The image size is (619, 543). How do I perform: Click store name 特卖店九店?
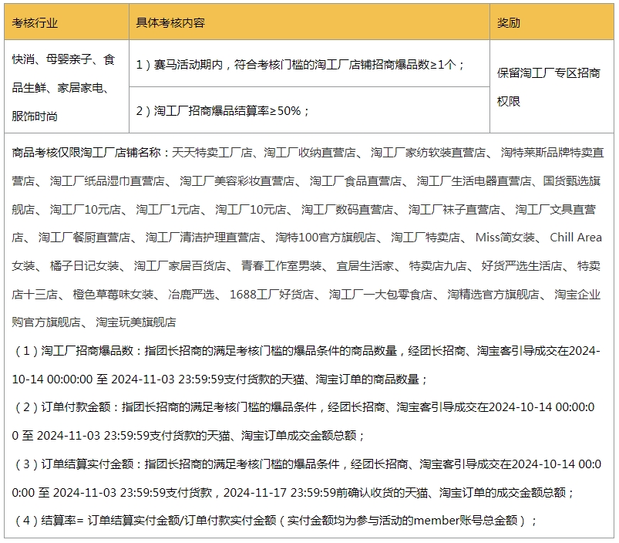[438, 266]
